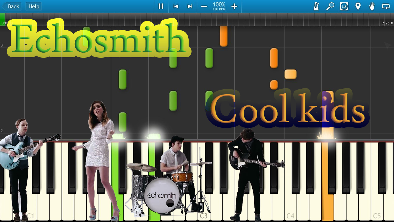Screen dimensions: 394x222
Task: Click the song progress timeline bar
Action: tap(197, 19)
